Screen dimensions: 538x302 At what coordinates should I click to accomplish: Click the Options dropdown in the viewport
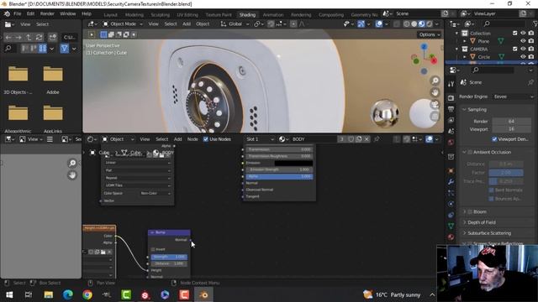429,34
